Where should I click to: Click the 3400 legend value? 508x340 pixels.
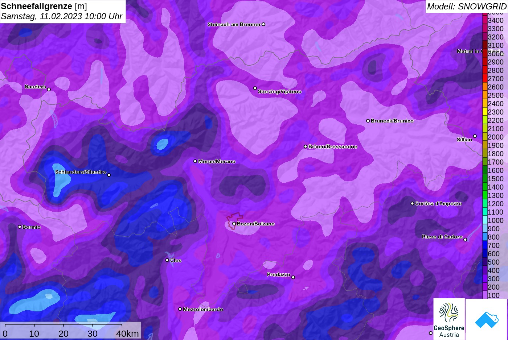click(496, 20)
